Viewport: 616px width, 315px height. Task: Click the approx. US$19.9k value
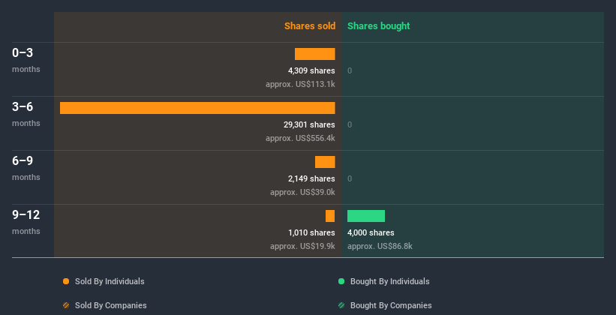(x=302, y=246)
